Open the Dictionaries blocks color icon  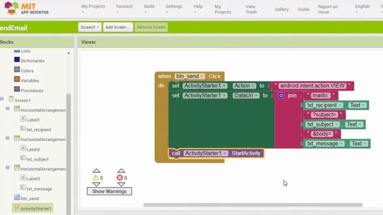17,60
